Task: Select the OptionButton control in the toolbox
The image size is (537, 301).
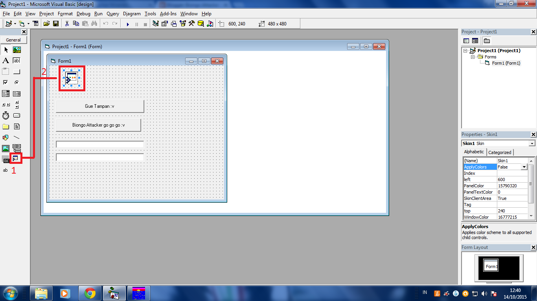Action: 16,82
